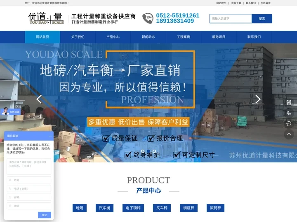Select the 汽车衡 product category button
Viewport: 297px width, 222px height.
click(104, 208)
